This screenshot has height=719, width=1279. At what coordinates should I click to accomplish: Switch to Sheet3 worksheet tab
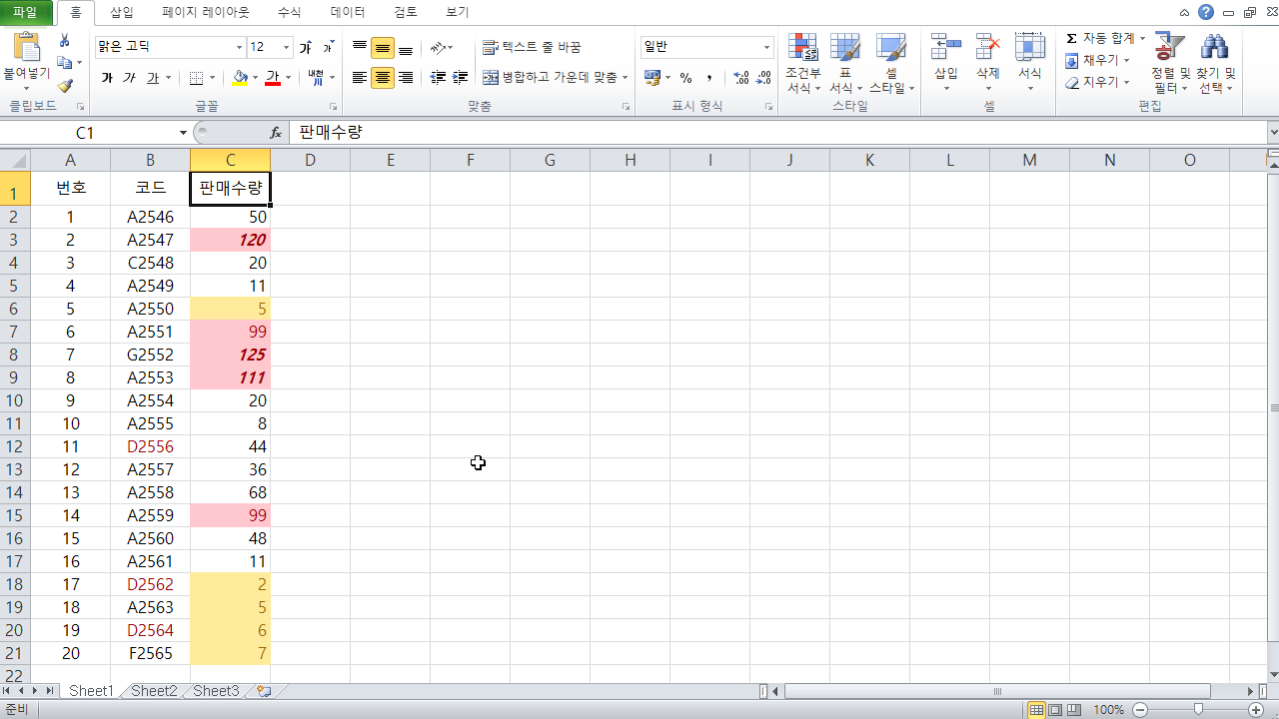(x=216, y=691)
